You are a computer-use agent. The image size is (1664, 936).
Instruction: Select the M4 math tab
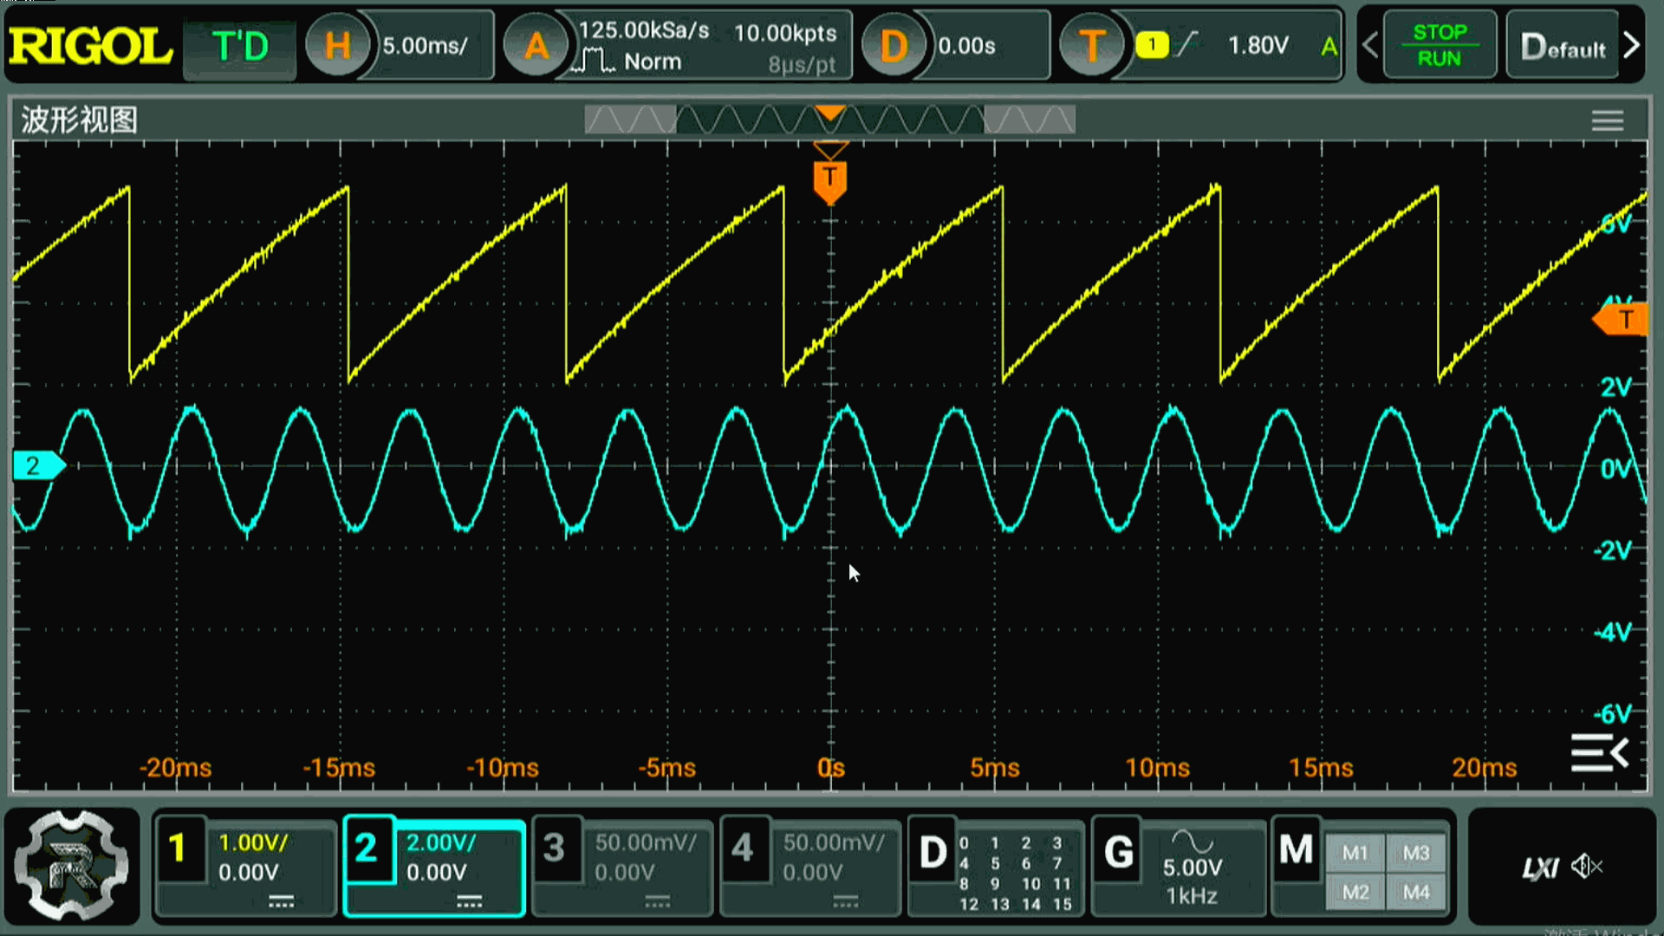coord(1416,893)
